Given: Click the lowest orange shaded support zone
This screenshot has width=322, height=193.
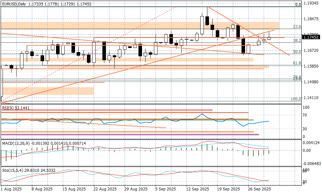Looking at the screenshot, I should [48, 91].
